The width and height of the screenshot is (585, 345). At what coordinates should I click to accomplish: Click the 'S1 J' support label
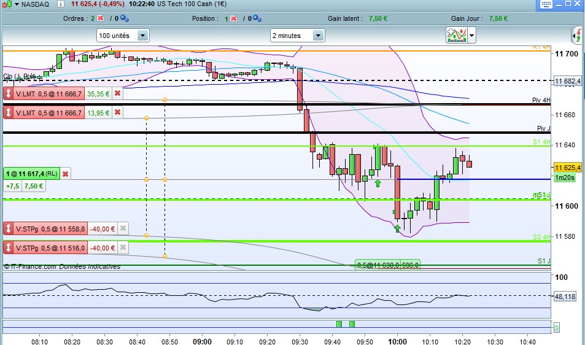pyautogui.click(x=544, y=261)
